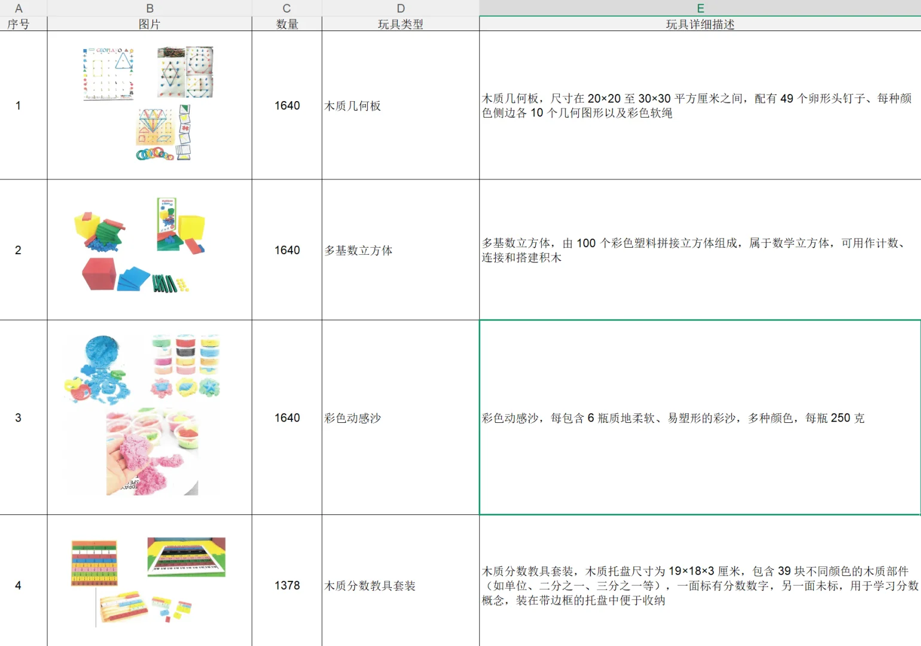This screenshot has height=646, width=921.
Task: Click the 数量 header cell
Action: coord(286,25)
